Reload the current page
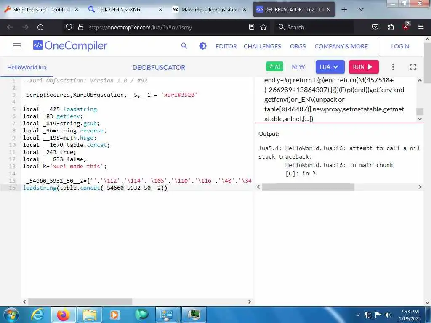This screenshot has height=323, width=431. coord(40,27)
